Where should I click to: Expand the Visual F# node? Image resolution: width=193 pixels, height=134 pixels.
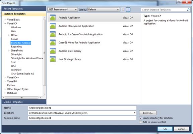pyautogui.click(x=5, y=81)
